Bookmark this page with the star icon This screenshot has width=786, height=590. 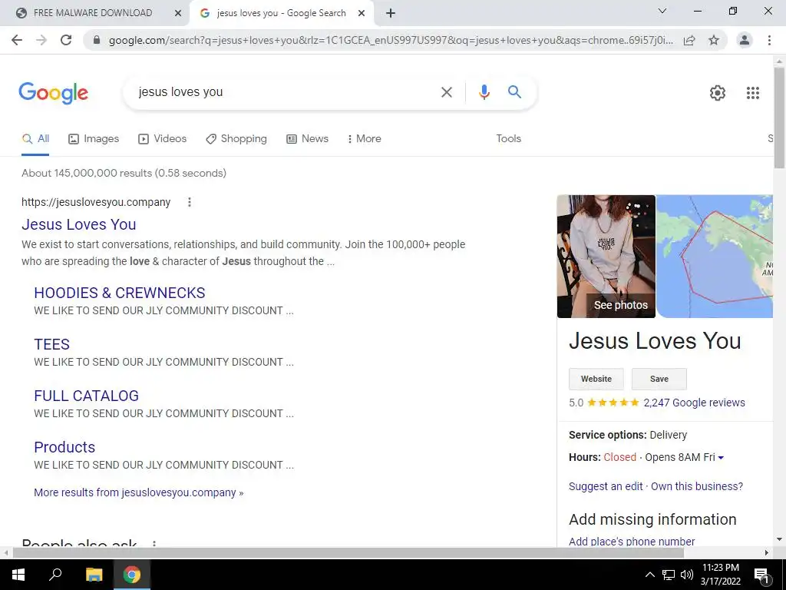(x=714, y=40)
